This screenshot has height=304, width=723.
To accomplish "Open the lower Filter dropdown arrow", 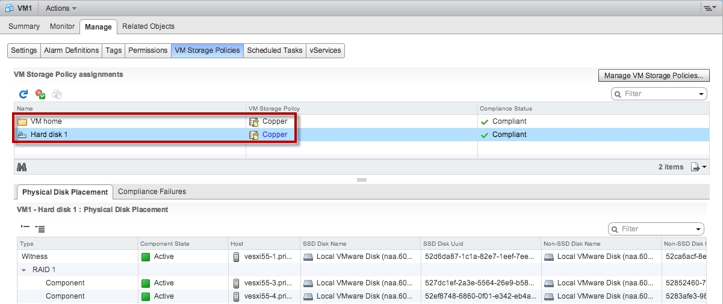I will tap(699, 230).
